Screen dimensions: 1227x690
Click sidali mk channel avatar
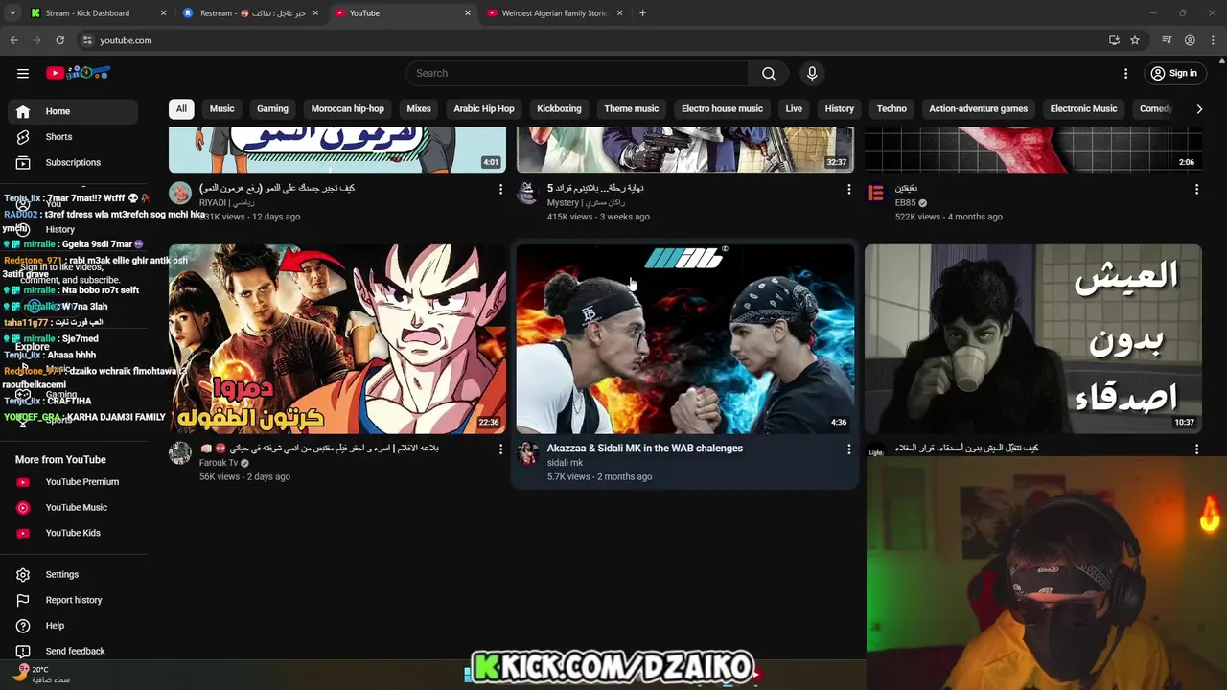click(528, 453)
